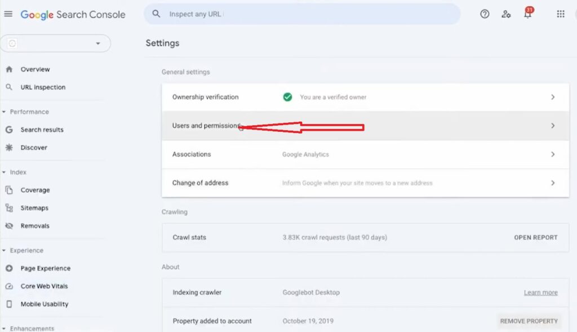The height and width of the screenshot is (332, 577).
Task: Click the property icon in the selector
Action: coord(12,43)
